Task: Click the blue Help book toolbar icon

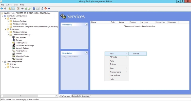Action: pyautogui.click(x=34, y=8)
